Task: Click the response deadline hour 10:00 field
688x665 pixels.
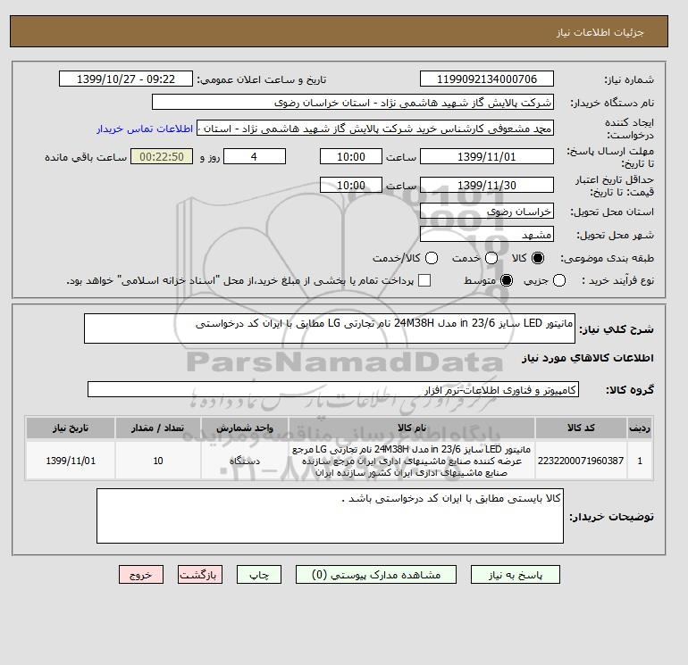Action: pos(351,156)
